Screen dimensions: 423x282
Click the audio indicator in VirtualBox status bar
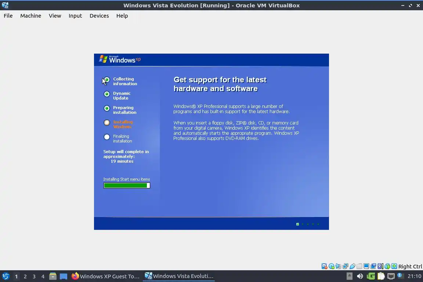pos(338,266)
